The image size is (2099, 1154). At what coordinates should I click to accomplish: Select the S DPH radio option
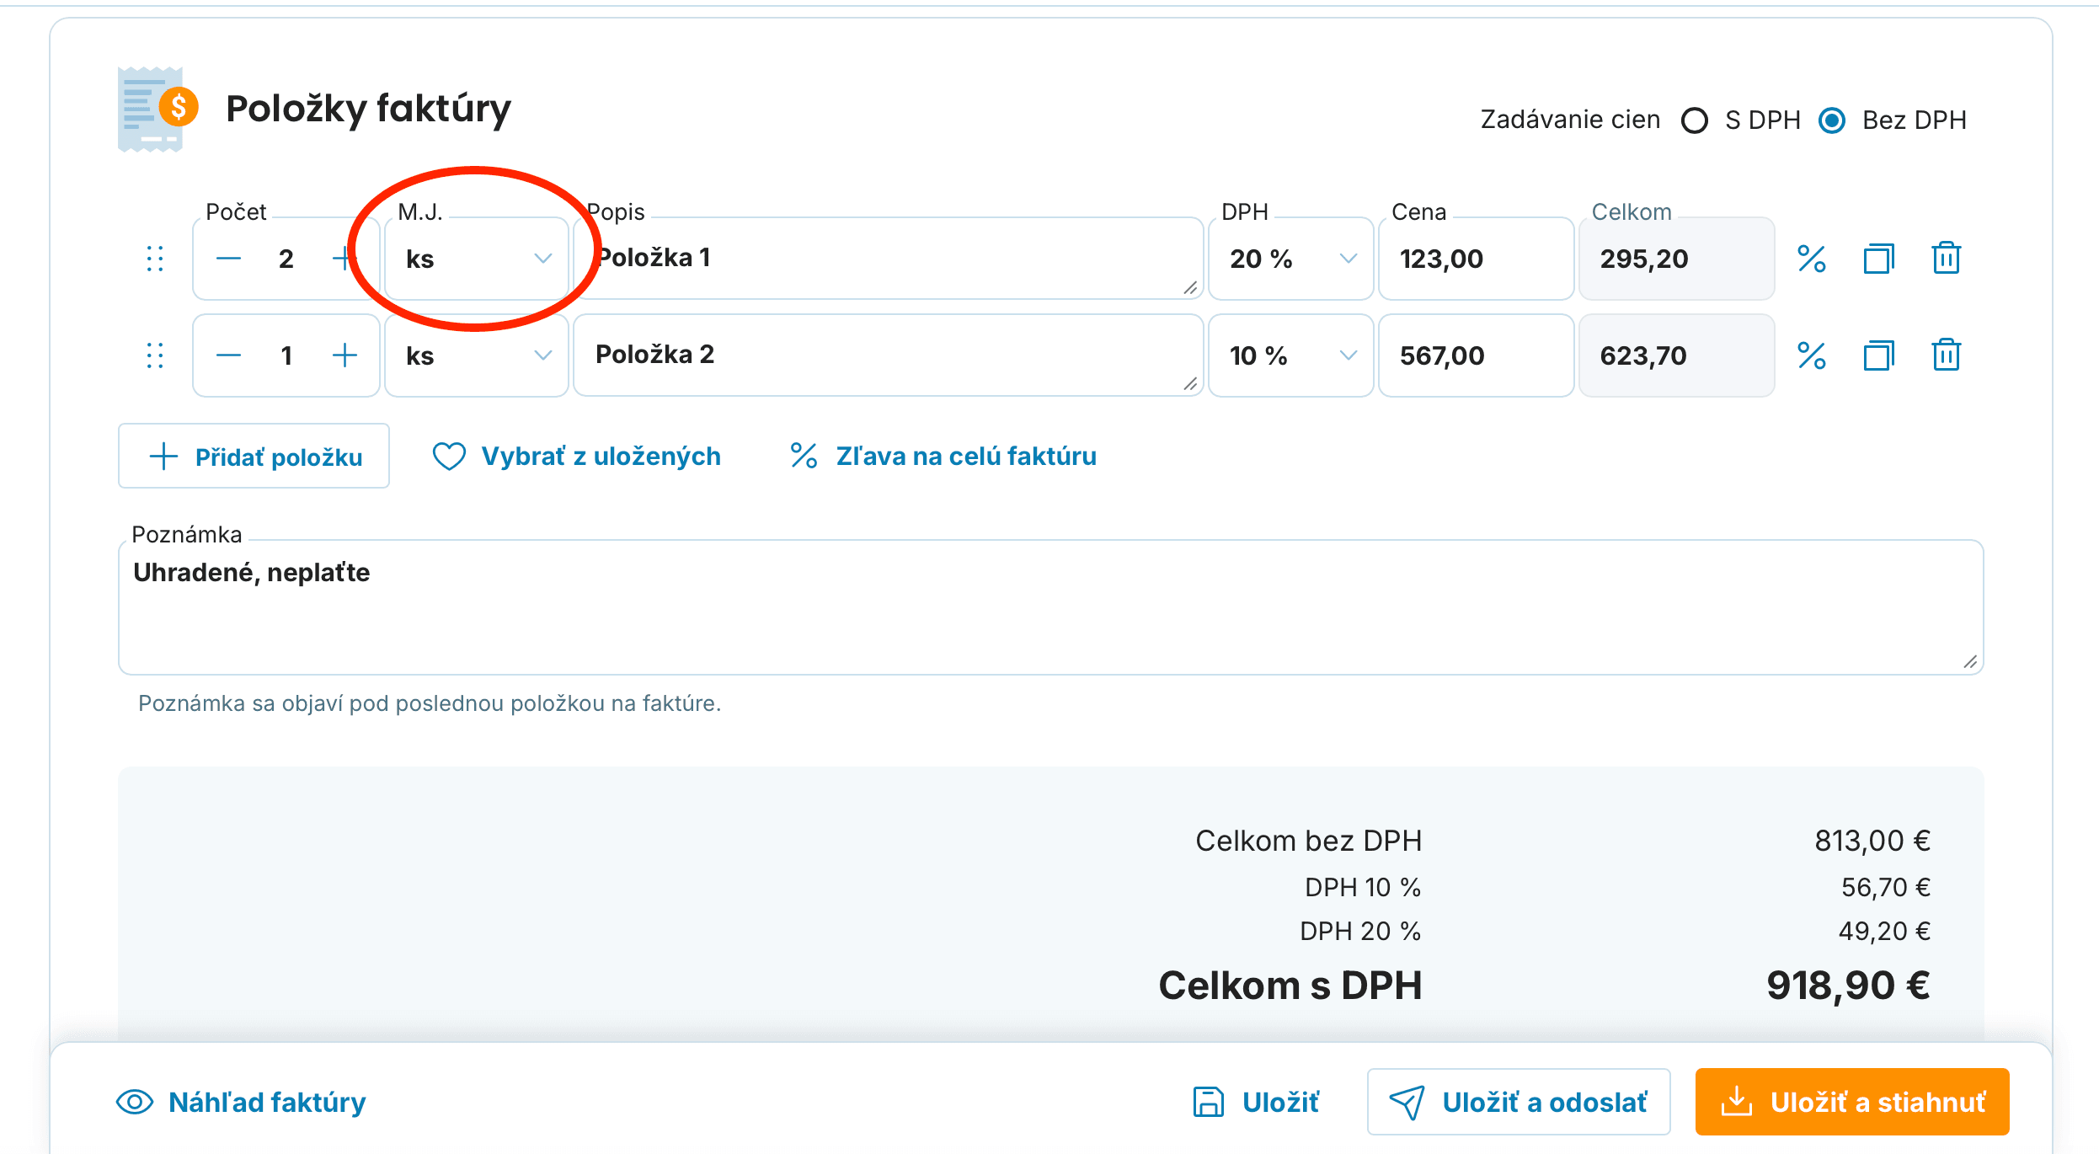tap(1695, 120)
